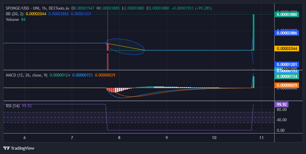Click the +0.00001933 (+99.28%) change value
Viewport: 306px width, 154px height.
click(x=192, y=8)
